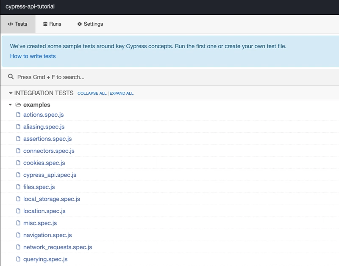Viewport: 339px width, 266px height.
Task: Click the INTEGRATION TESTS heading
Action: [44, 93]
